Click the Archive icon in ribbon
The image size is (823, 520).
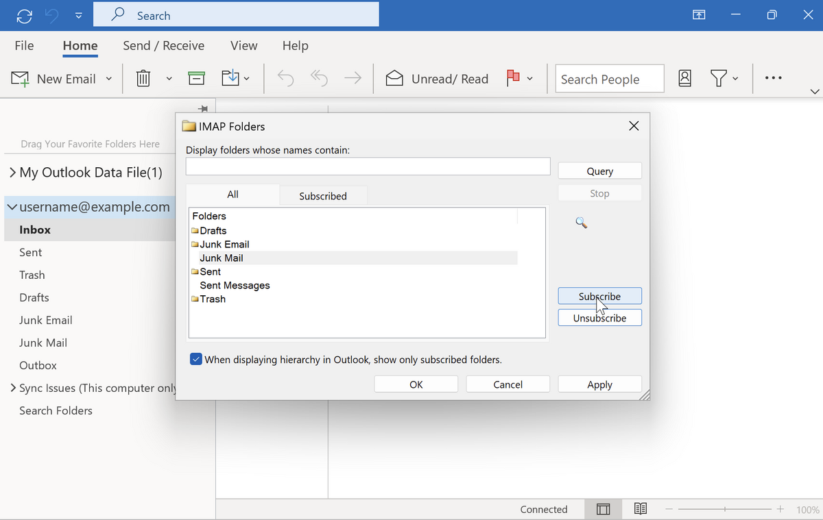pyautogui.click(x=197, y=79)
